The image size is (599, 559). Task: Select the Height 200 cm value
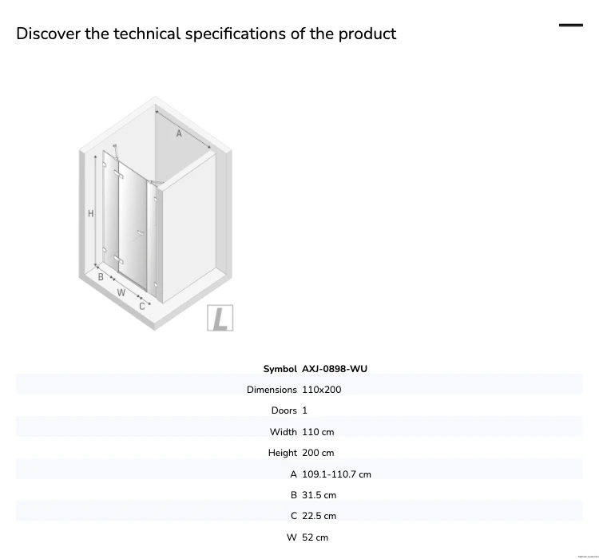[318, 453]
